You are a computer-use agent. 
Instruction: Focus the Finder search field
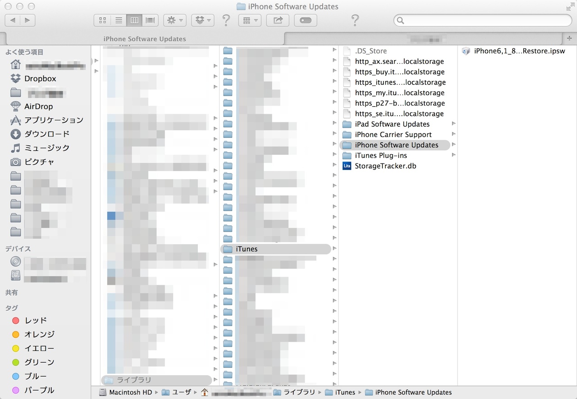pos(483,20)
